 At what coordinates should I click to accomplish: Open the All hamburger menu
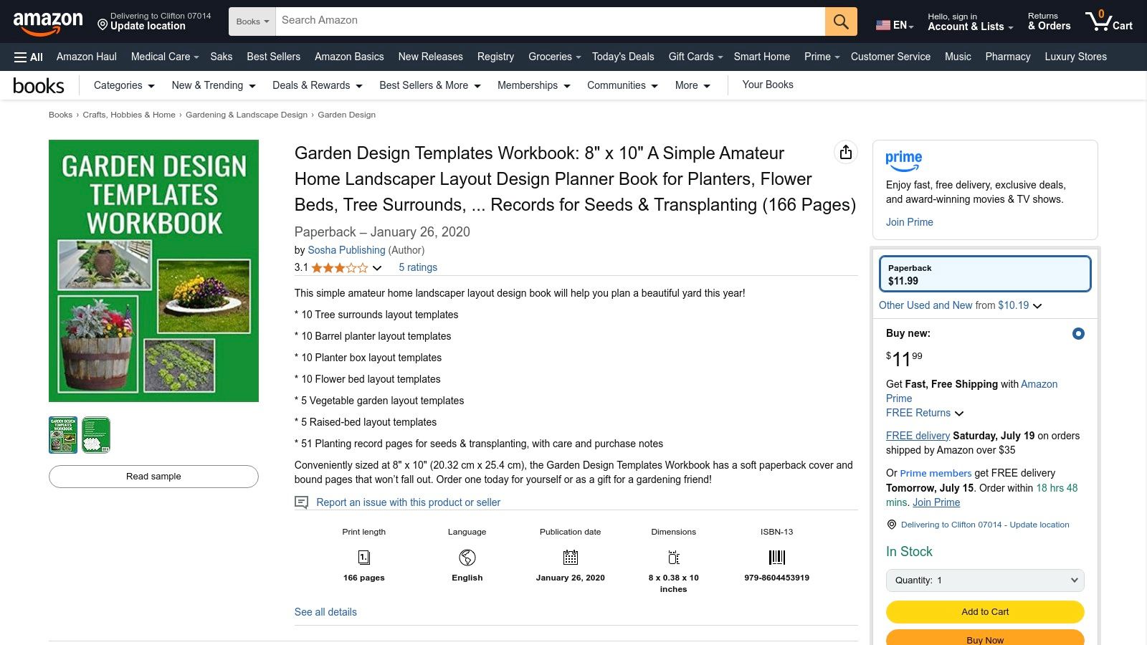(x=29, y=57)
